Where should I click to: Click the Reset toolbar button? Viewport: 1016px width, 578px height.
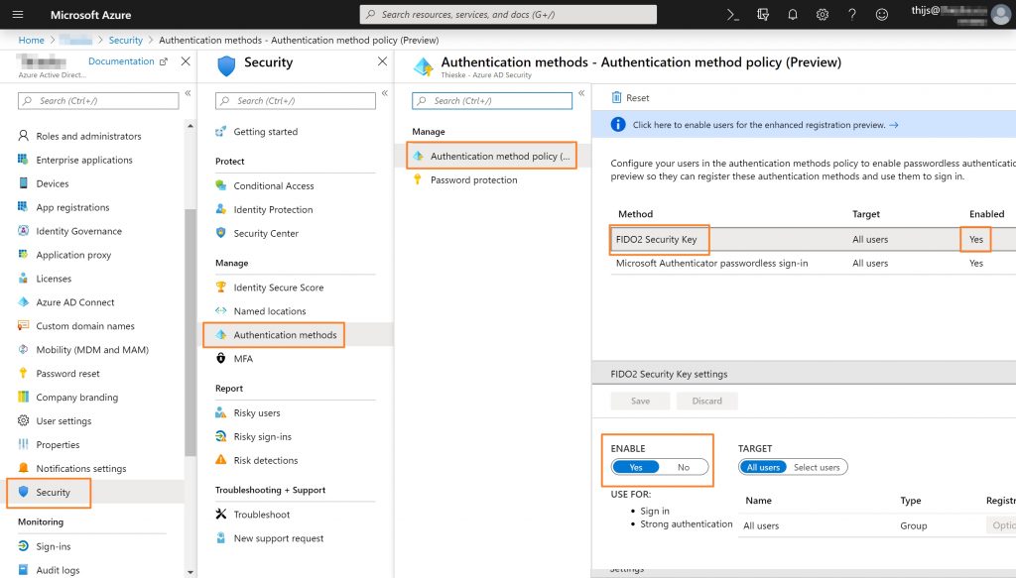(x=630, y=98)
